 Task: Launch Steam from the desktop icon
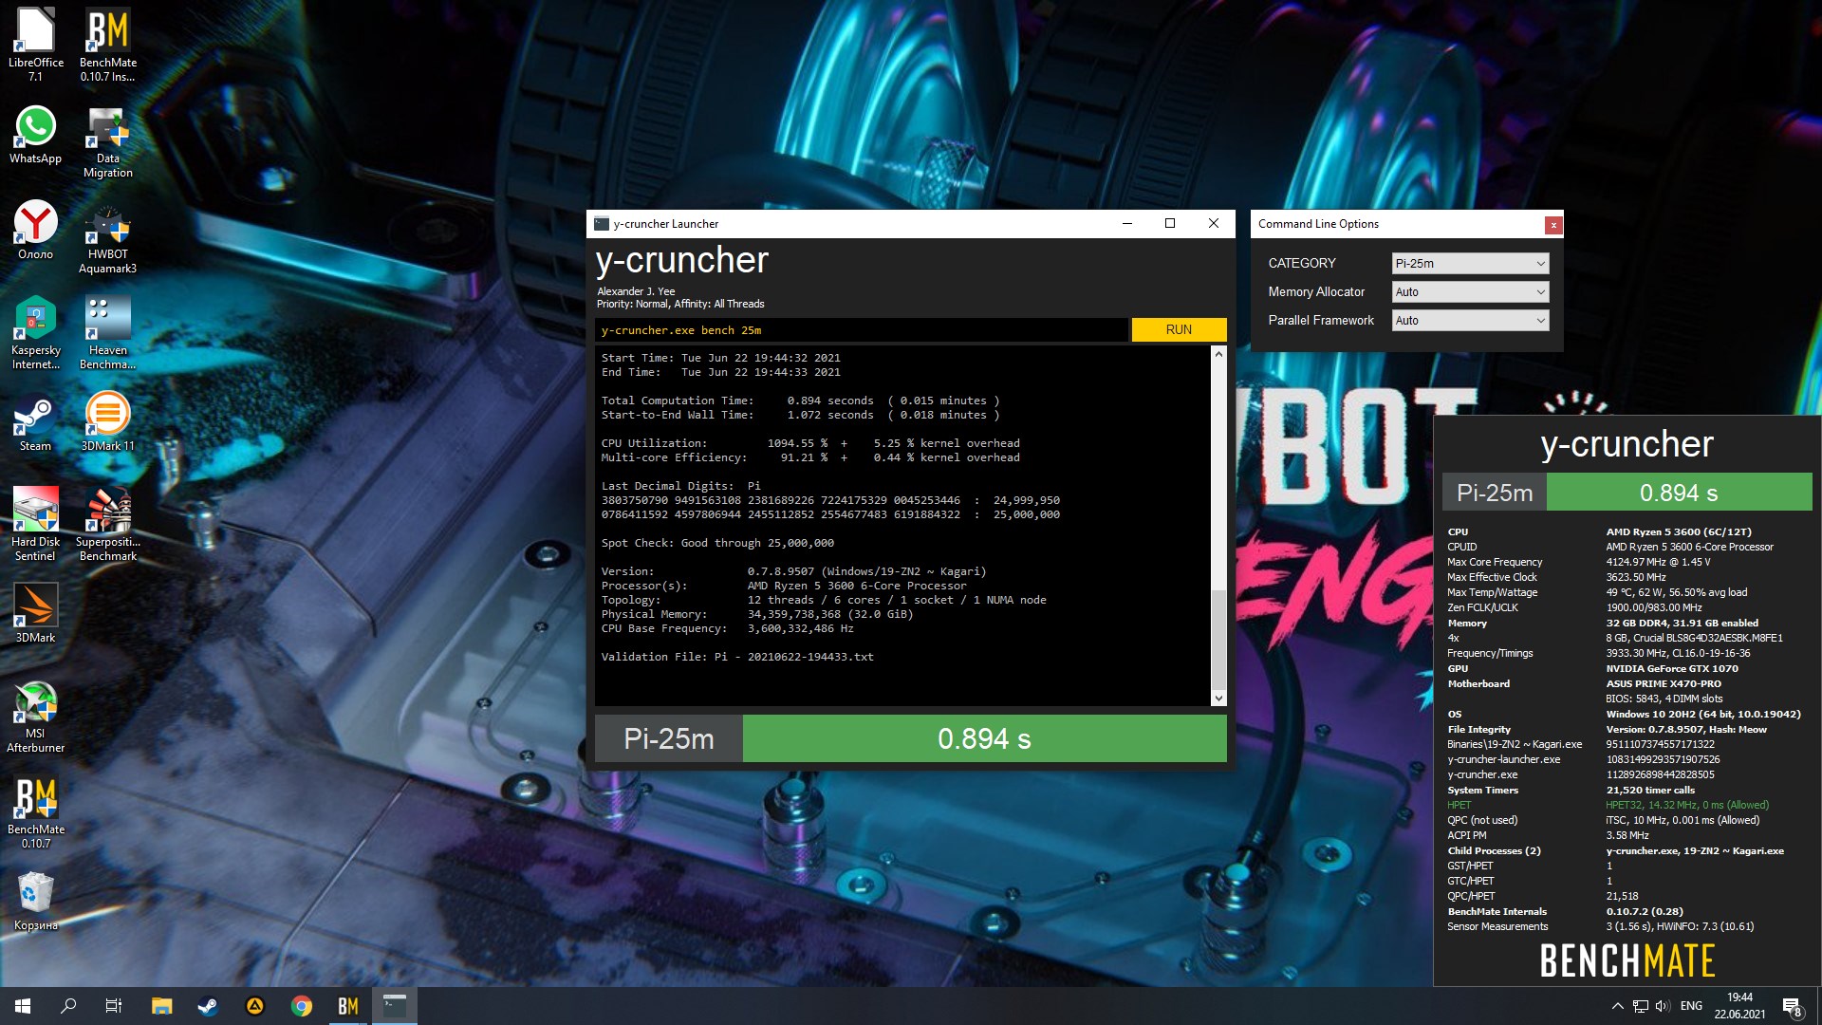(x=36, y=423)
